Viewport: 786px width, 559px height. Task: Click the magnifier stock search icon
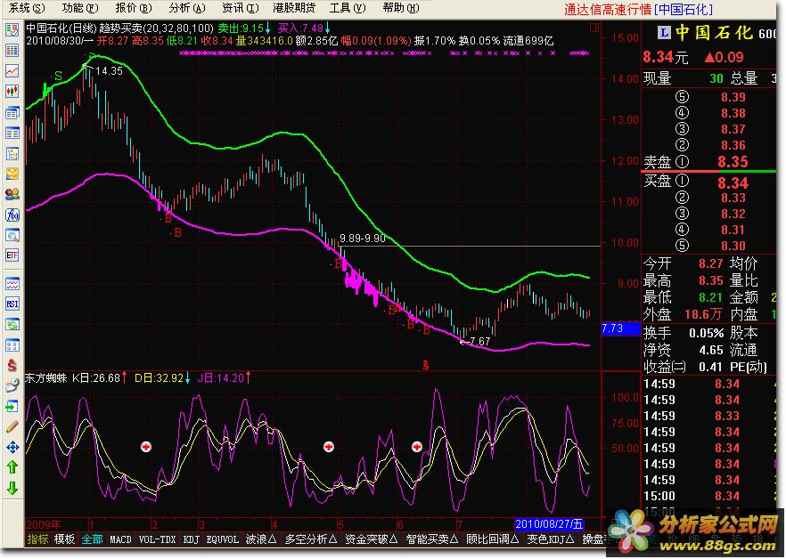tap(12, 235)
